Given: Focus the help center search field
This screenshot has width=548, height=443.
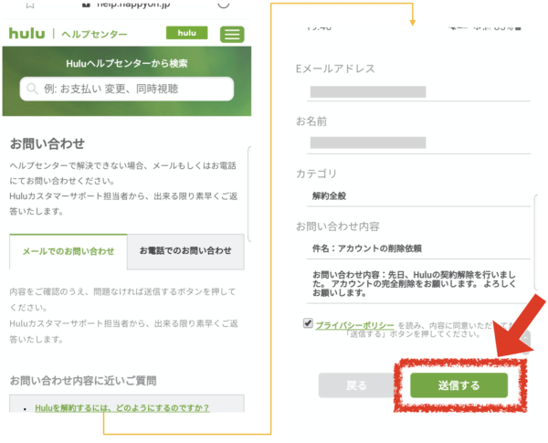Looking at the screenshot, I should pos(127,89).
